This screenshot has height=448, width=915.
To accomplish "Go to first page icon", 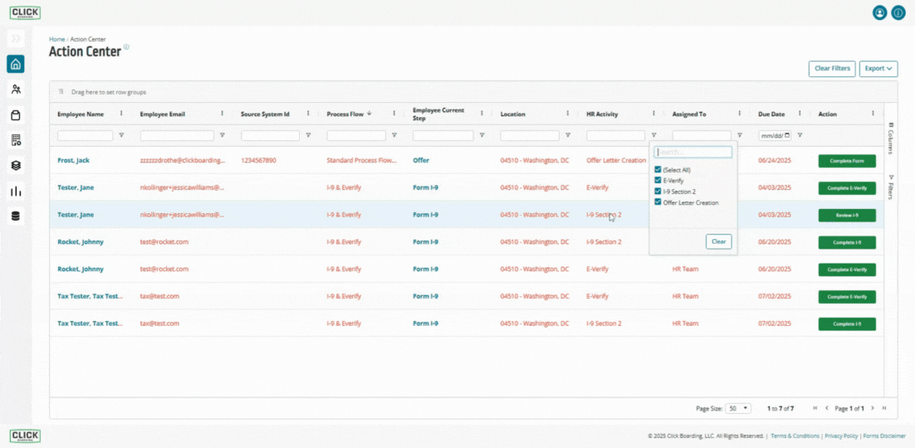I will tap(815, 408).
